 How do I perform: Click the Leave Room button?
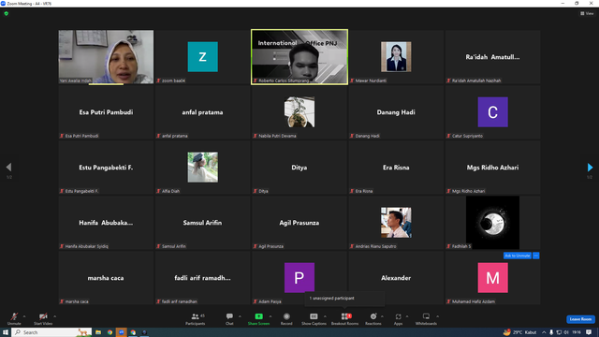(x=580, y=319)
